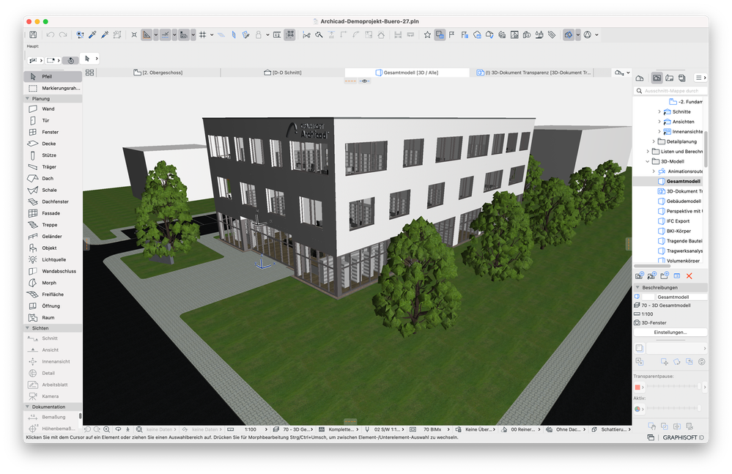The image size is (732, 474).
Task: Open the 2. Obergeschoss tab
Action: (x=158, y=73)
